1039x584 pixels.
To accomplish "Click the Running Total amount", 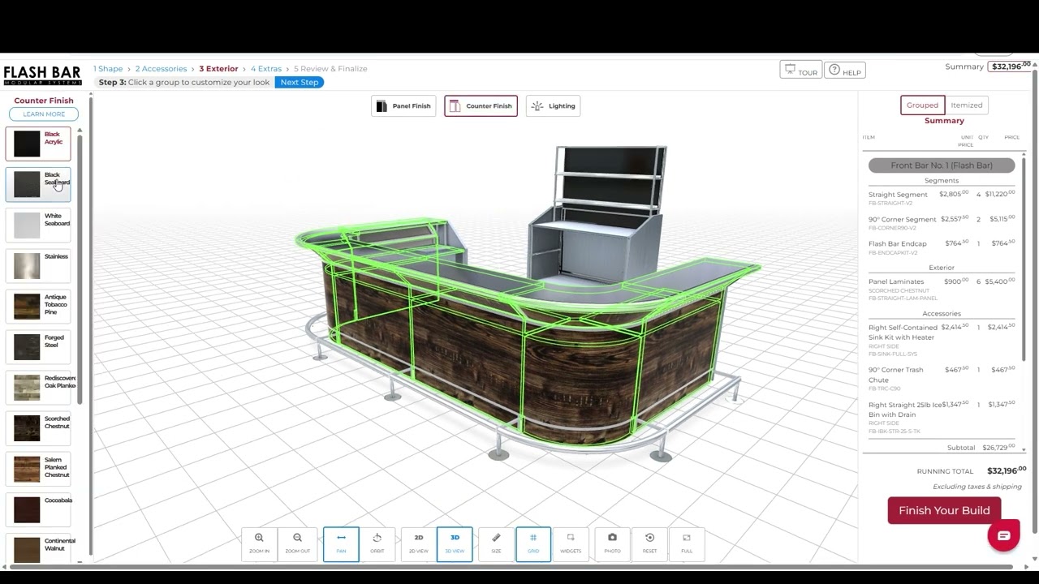I will click(1007, 470).
